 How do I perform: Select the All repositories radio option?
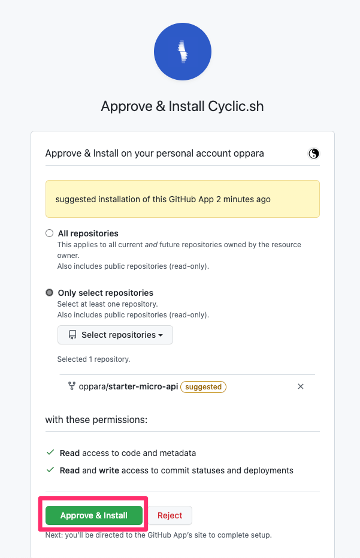[50, 233]
